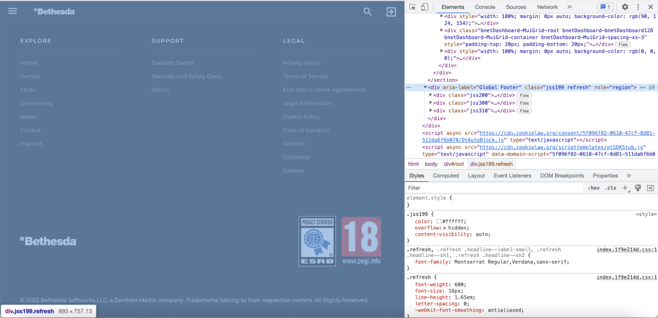Expand the div class jss300 node
The width and height of the screenshot is (658, 318).
coord(431,103)
